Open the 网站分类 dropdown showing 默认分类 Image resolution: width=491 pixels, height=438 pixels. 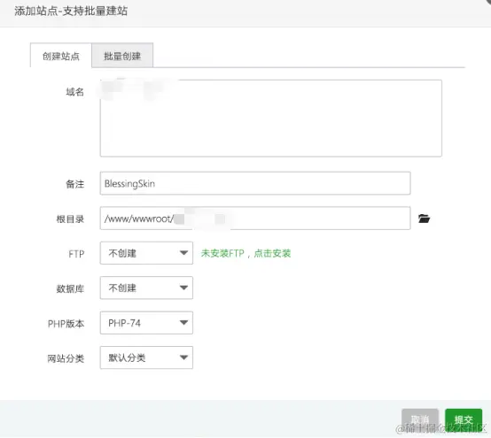point(146,357)
